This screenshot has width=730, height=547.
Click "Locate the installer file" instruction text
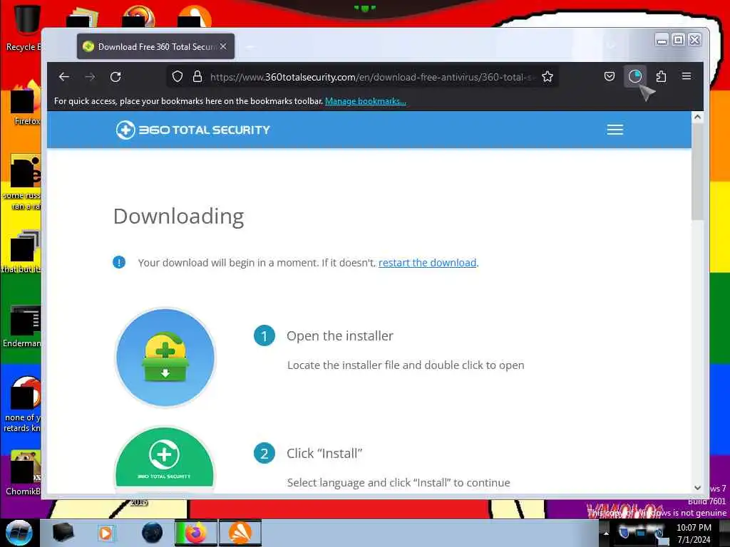[x=406, y=365]
